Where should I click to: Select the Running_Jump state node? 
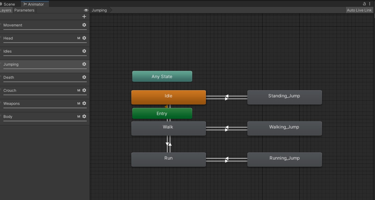pos(285,160)
